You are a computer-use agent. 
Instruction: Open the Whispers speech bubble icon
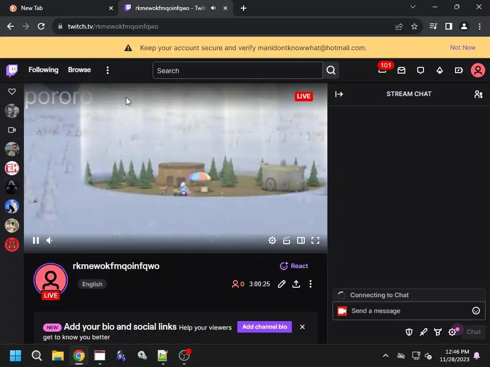point(421,71)
